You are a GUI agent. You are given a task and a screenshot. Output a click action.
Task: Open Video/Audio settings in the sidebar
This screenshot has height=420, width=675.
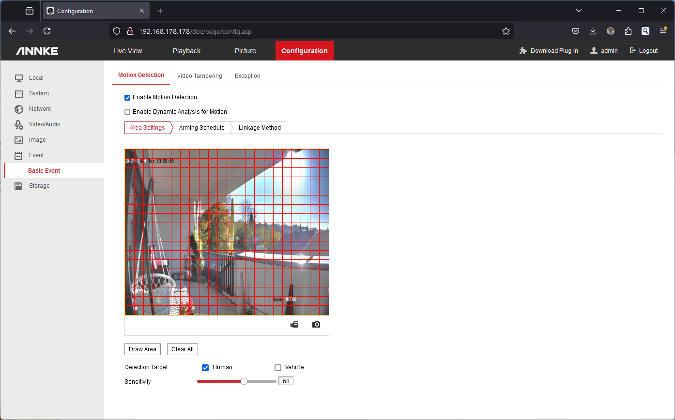pyautogui.click(x=45, y=124)
